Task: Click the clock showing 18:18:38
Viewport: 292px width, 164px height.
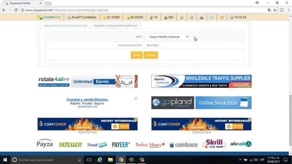Action: (238, 17)
